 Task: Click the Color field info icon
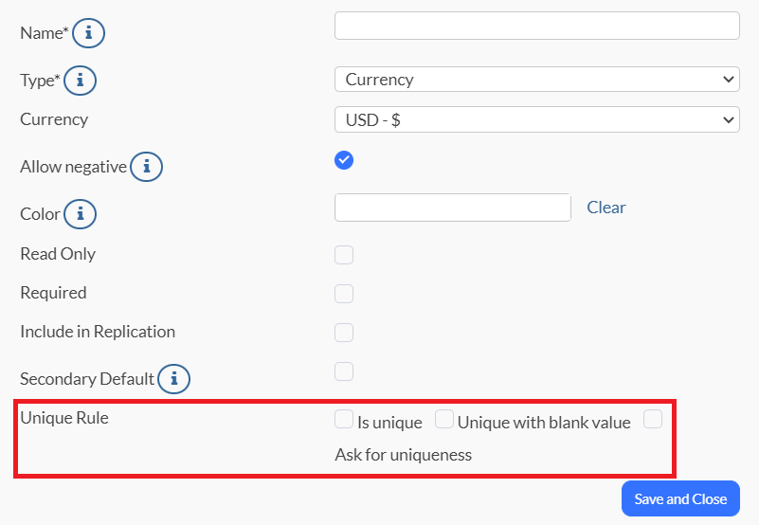(81, 213)
